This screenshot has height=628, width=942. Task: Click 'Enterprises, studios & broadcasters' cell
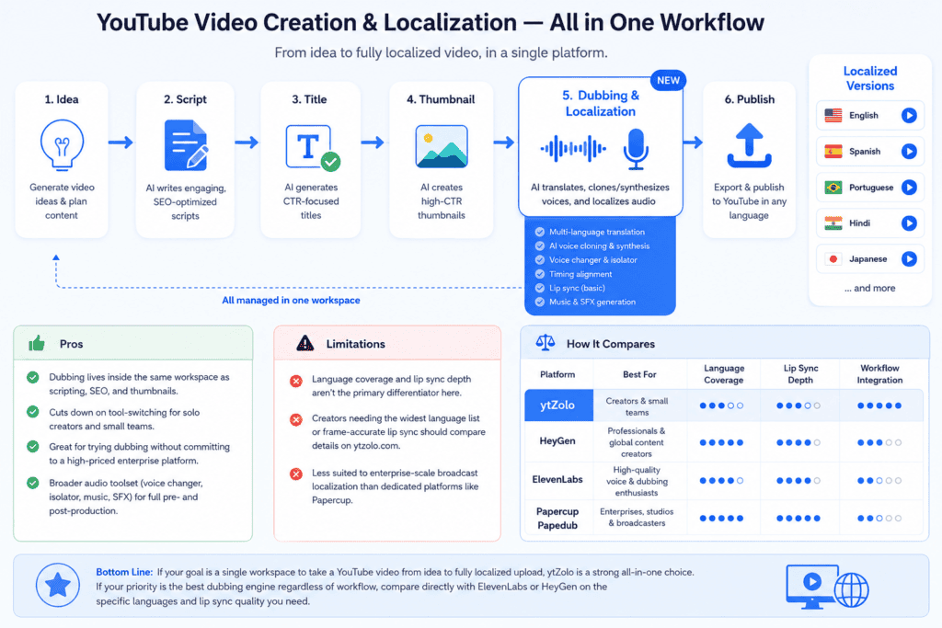(637, 517)
